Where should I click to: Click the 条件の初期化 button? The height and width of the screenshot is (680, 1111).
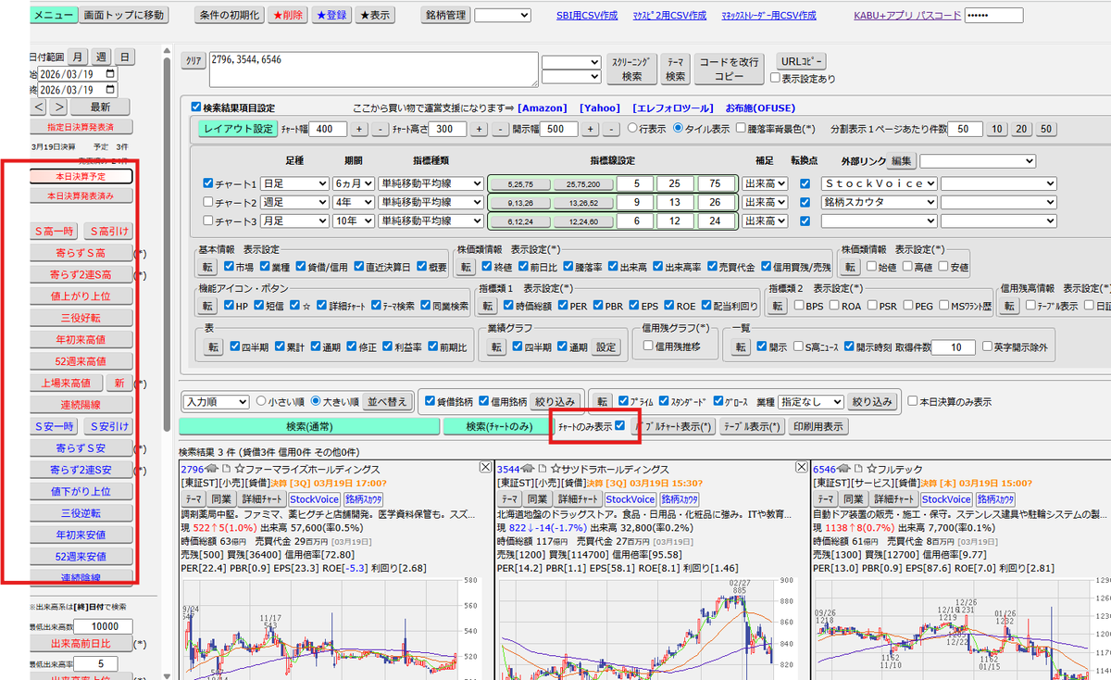click(229, 16)
